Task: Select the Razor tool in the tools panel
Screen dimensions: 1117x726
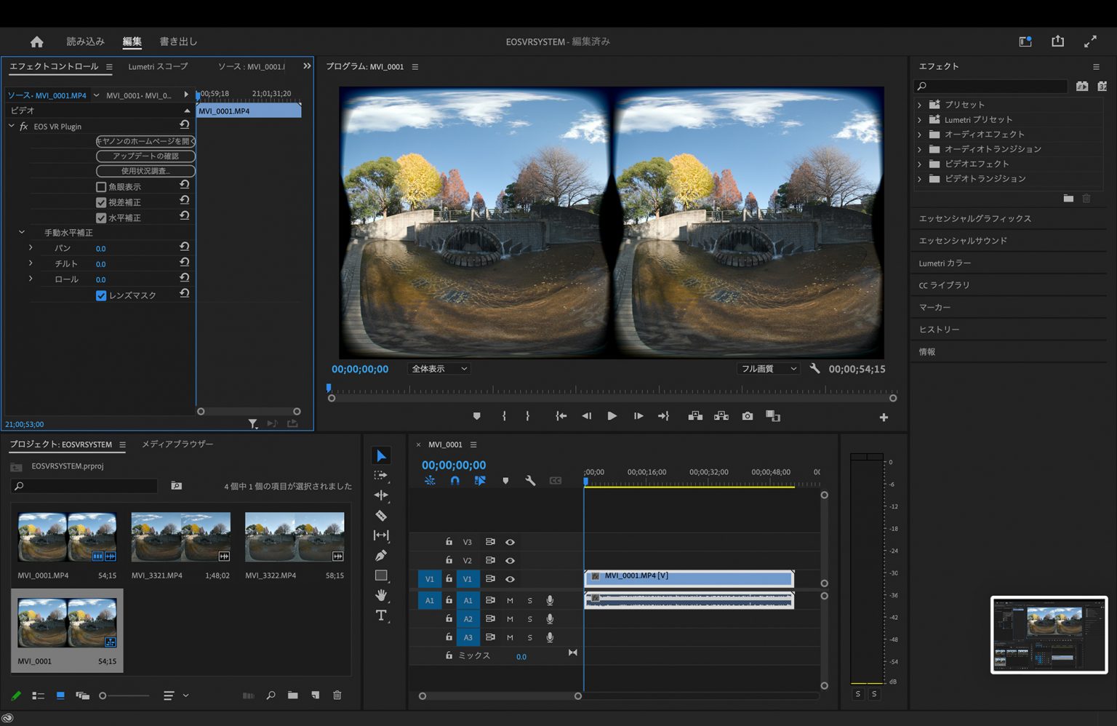Action: coord(381,515)
